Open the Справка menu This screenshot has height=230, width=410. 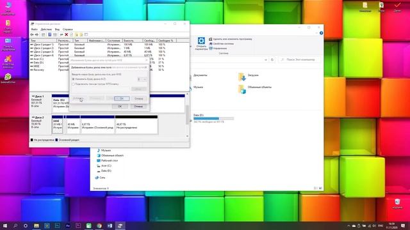pos(68,29)
